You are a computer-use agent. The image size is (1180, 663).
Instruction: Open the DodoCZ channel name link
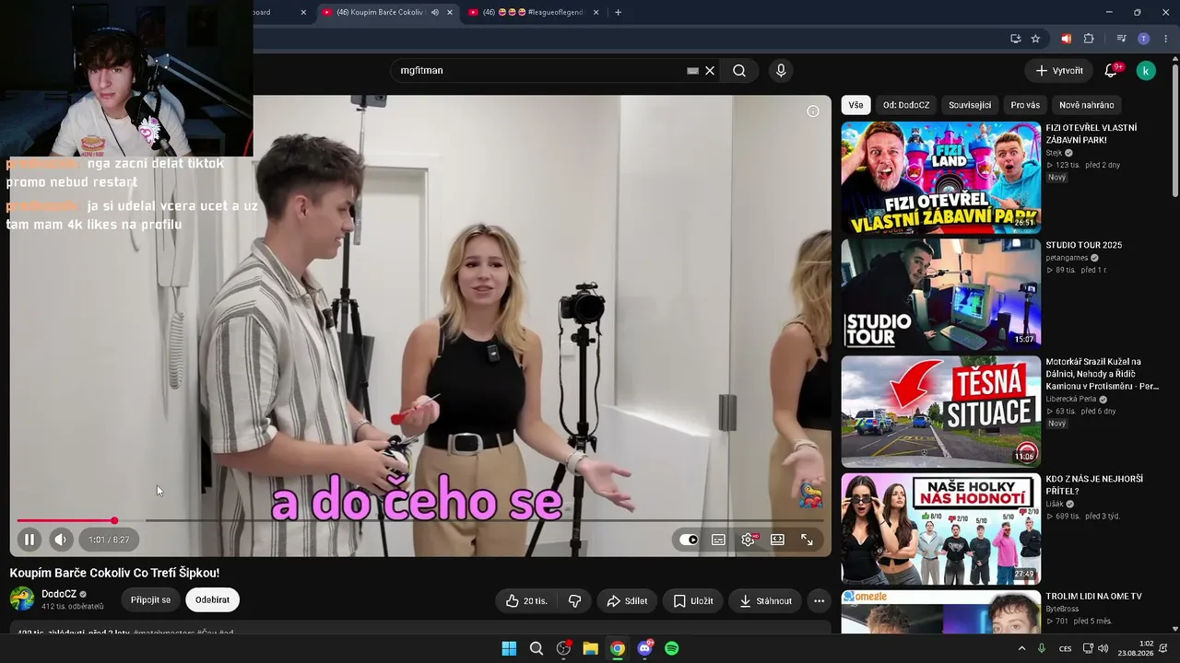pos(58,595)
